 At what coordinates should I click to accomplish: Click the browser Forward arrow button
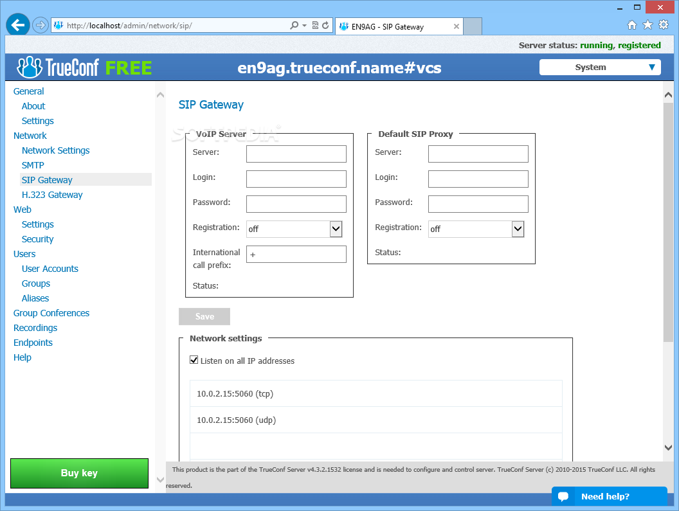click(x=41, y=25)
